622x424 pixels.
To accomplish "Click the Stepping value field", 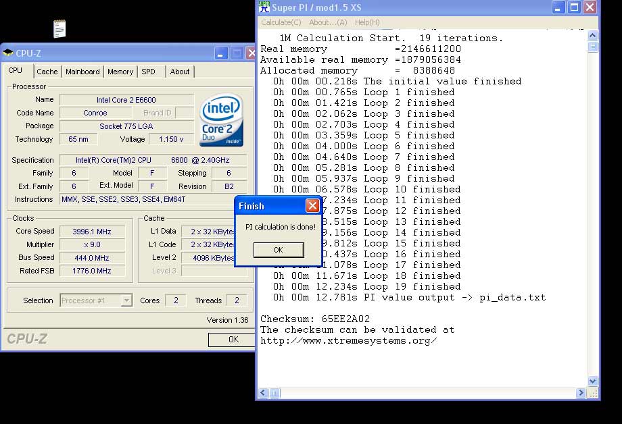I will coord(229,173).
